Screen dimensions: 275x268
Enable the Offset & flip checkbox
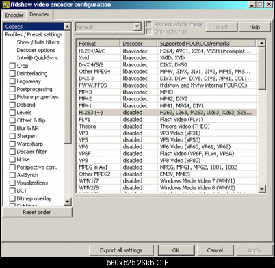pos(12,120)
